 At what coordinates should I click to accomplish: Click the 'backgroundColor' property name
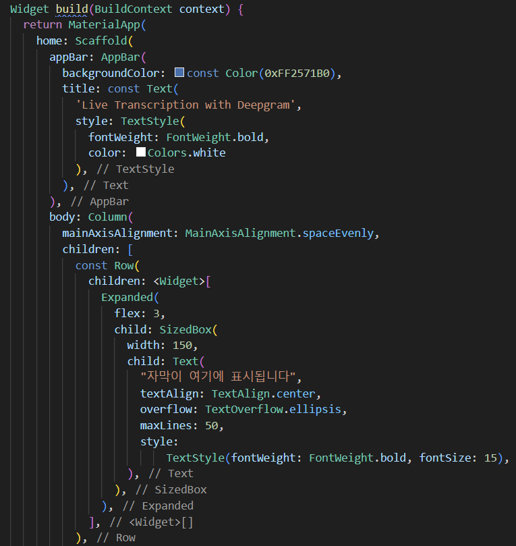pyautogui.click(x=111, y=73)
